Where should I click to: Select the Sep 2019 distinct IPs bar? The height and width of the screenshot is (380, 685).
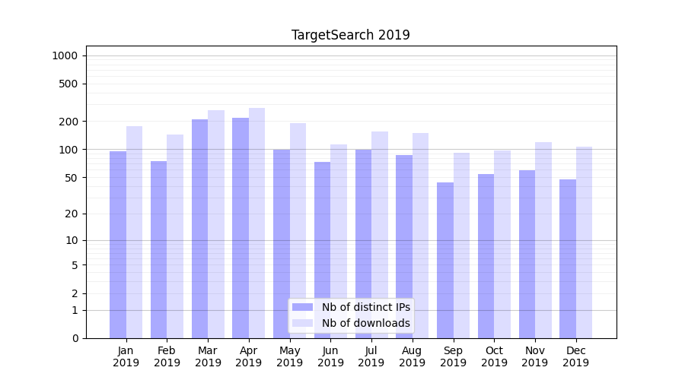click(x=445, y=260)
